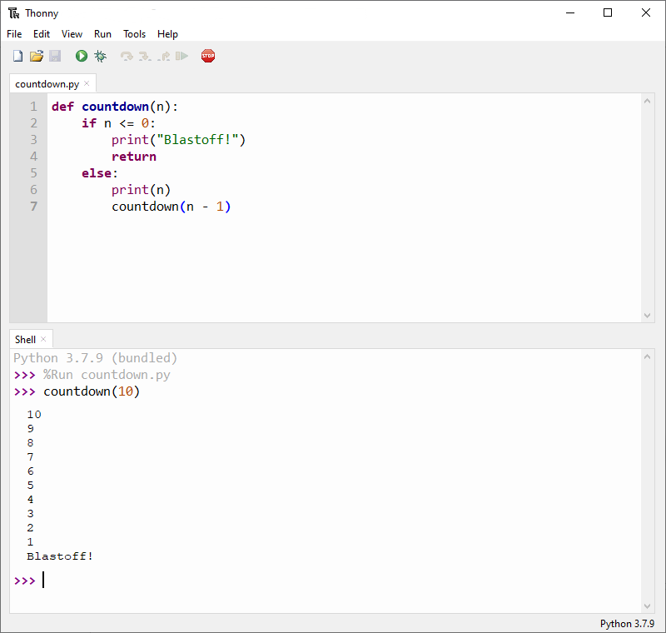This screenshot has width=666, height=633.
Task: Click 'Python 3.7.9 (bundled)' Shell header
Action: tap(95, 358)
